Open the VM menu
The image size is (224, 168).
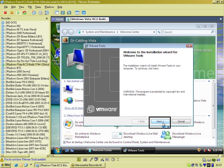(30, 7)
